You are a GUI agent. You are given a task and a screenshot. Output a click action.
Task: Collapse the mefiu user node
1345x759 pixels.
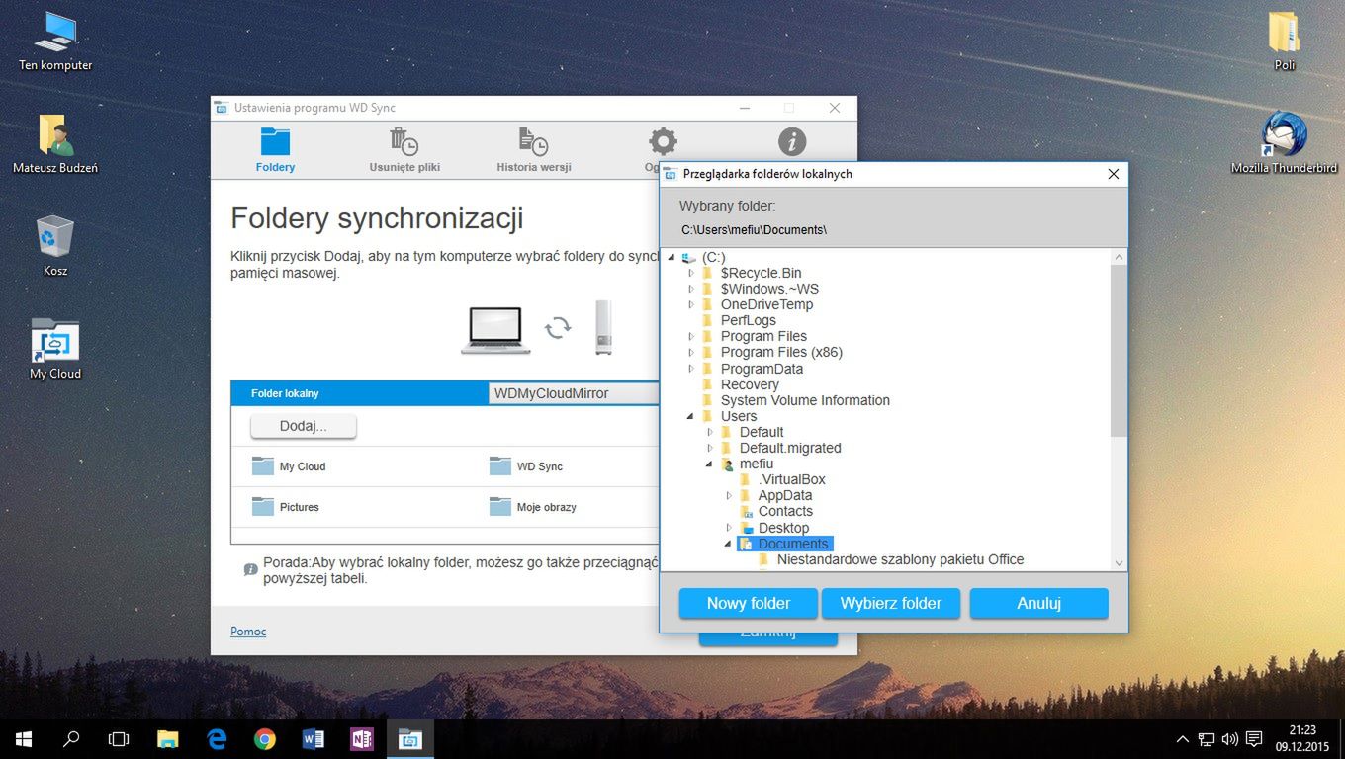point(710,464)
